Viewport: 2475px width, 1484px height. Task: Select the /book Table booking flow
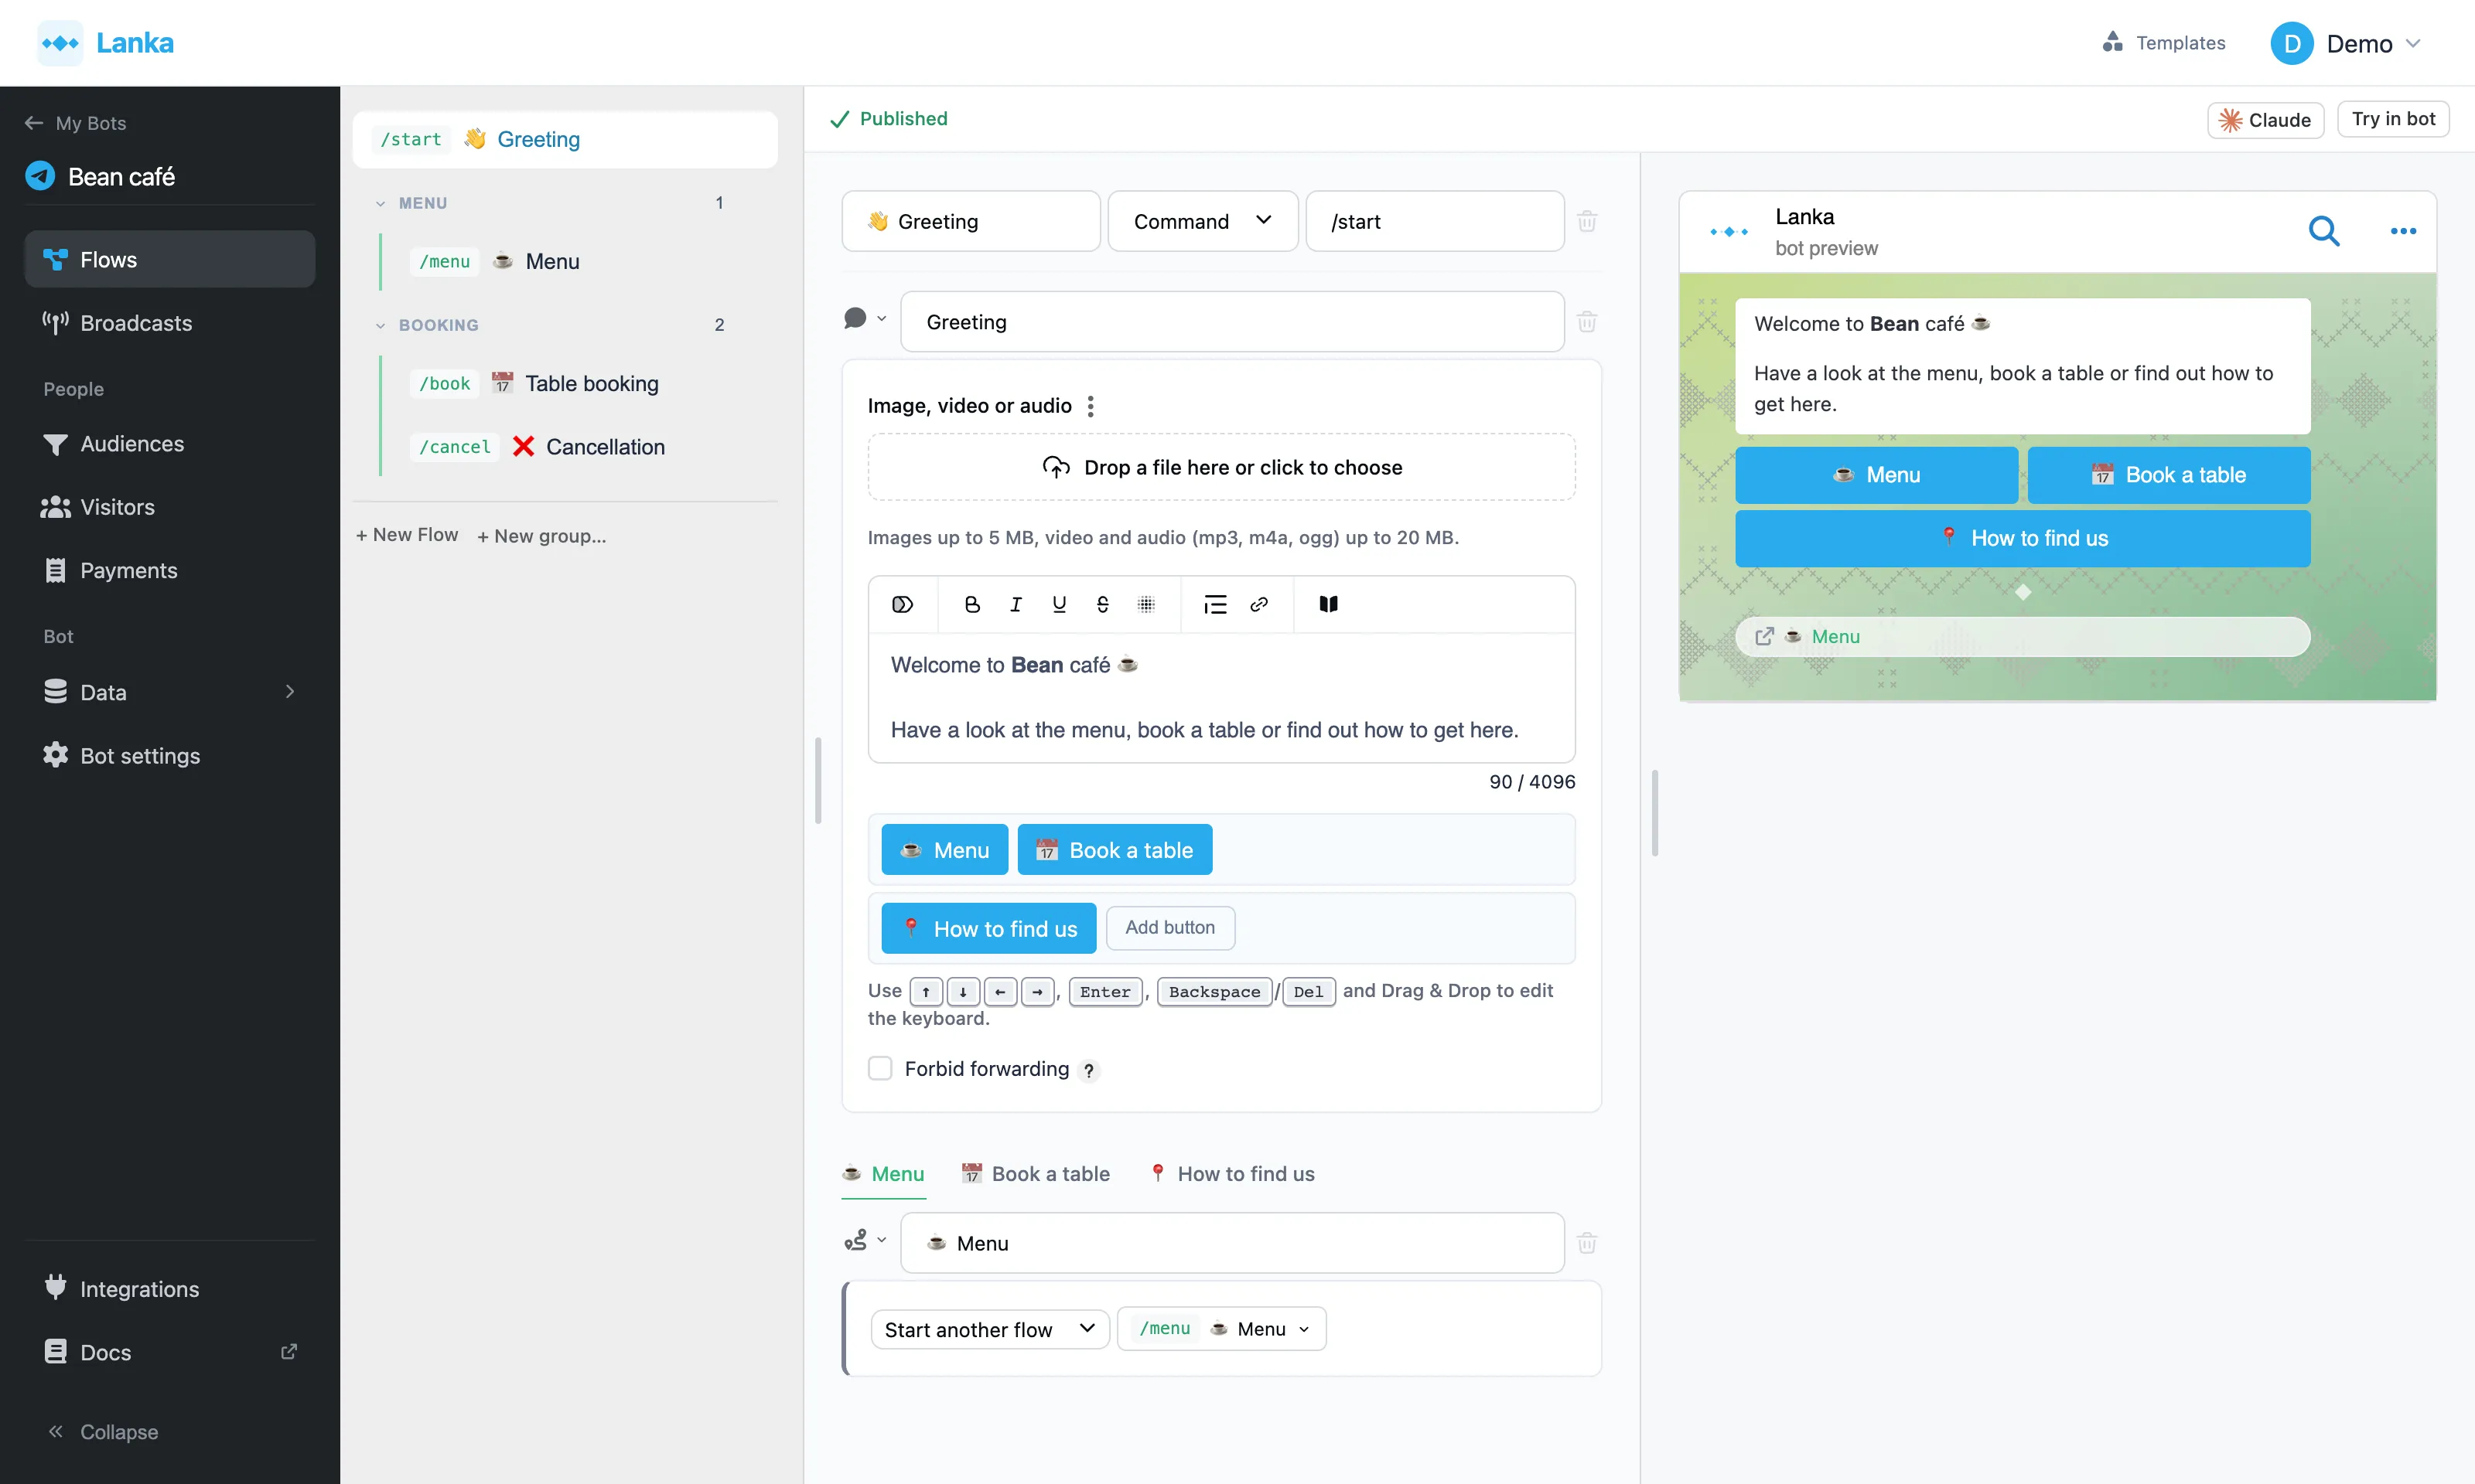[579, 384]
